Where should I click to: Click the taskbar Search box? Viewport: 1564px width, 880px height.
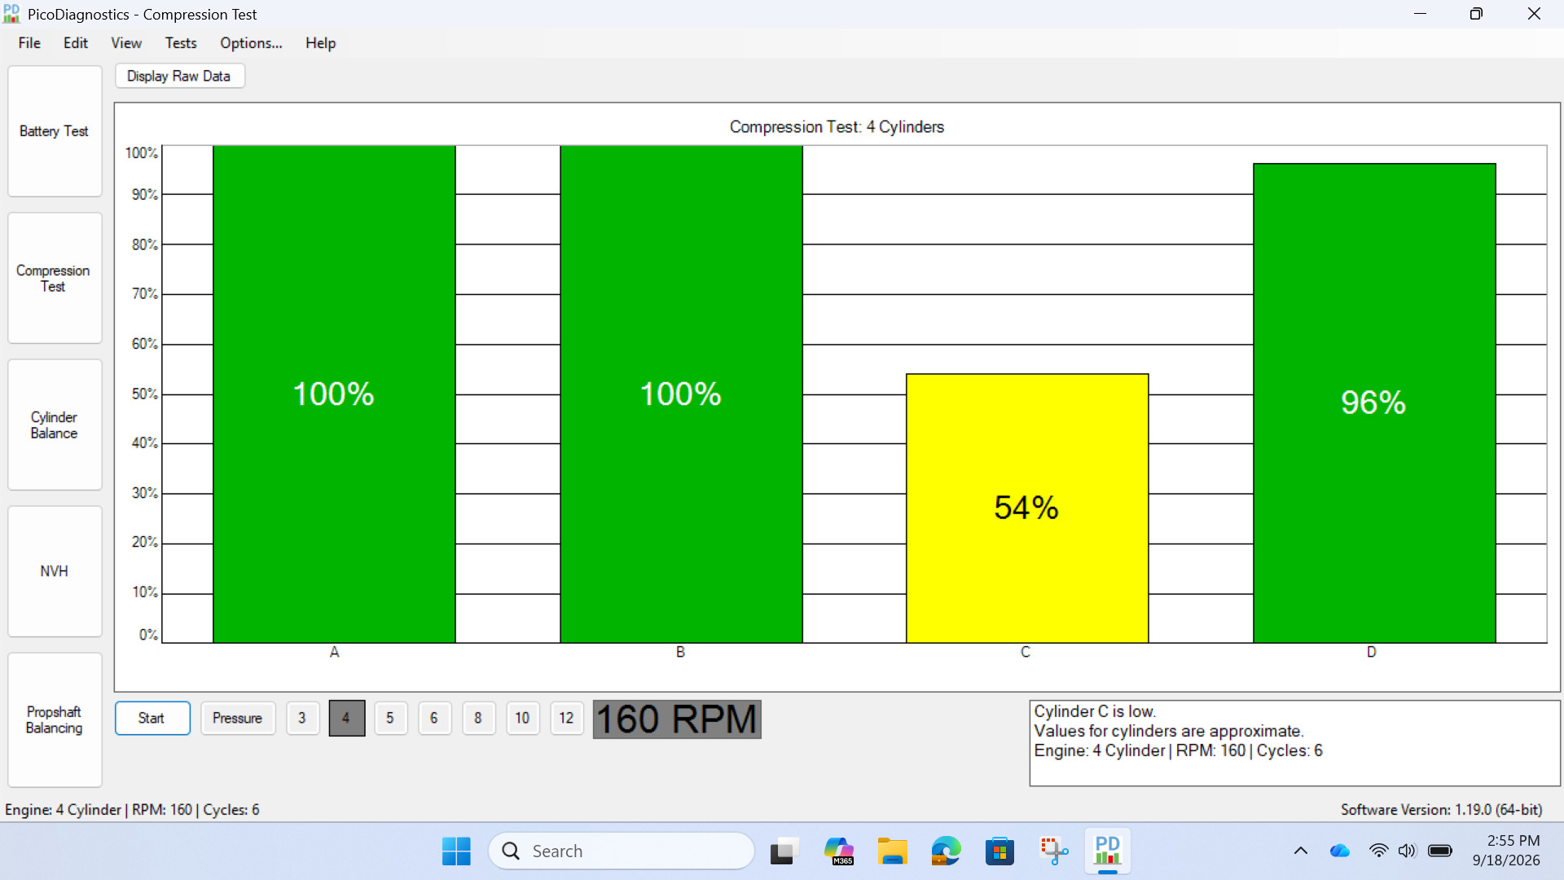(622, 851)
